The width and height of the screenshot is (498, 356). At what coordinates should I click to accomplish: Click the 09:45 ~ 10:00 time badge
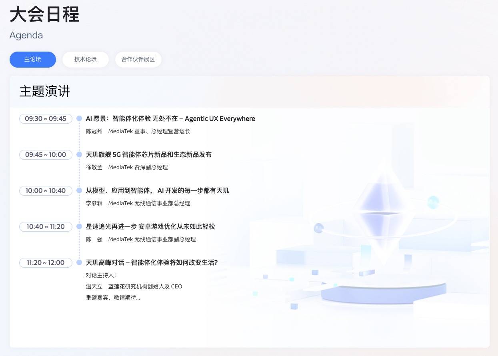[46, 154]
